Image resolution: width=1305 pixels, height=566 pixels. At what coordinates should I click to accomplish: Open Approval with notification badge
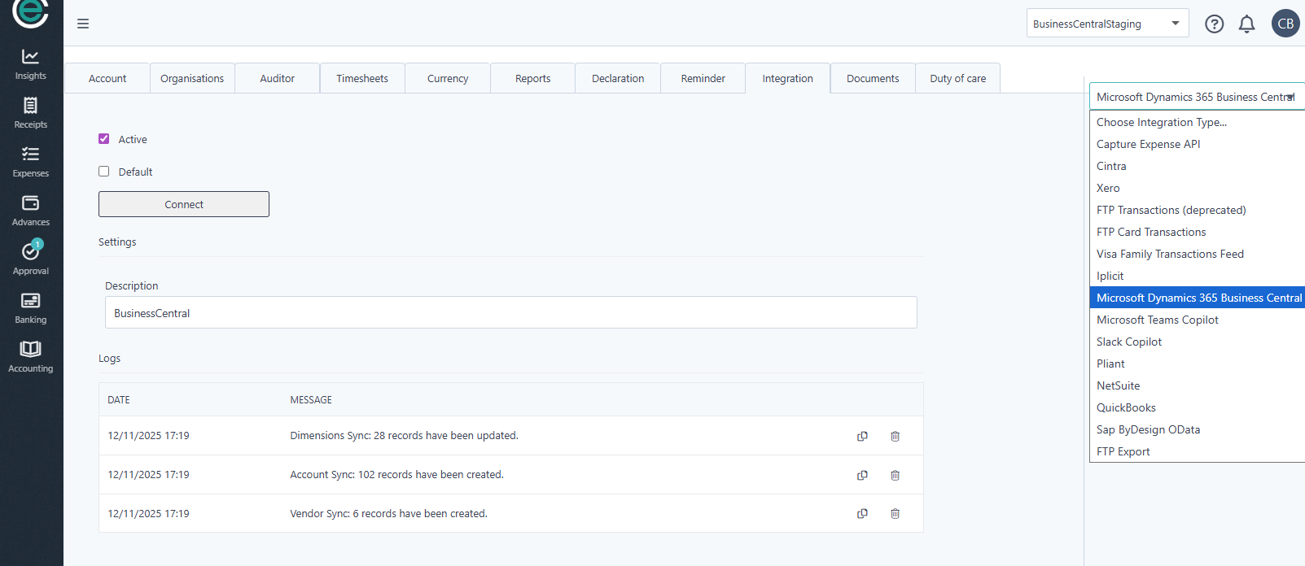point(31,258)
